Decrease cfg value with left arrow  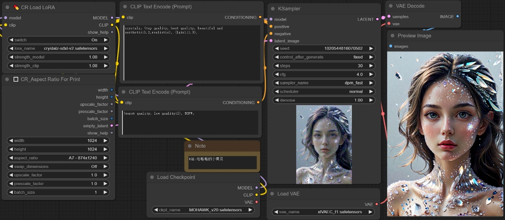[277, 74]
